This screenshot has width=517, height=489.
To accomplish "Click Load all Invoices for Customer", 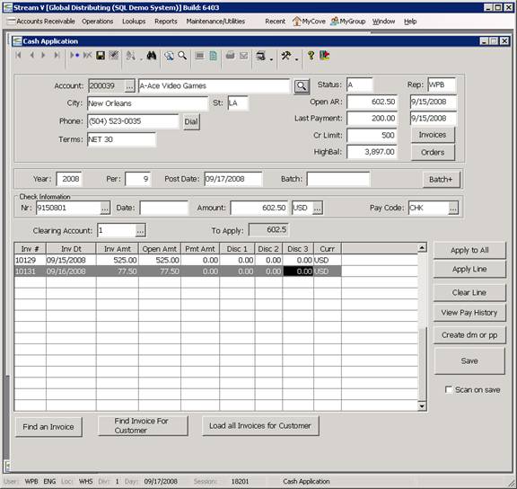I will (x=260, y=426).
